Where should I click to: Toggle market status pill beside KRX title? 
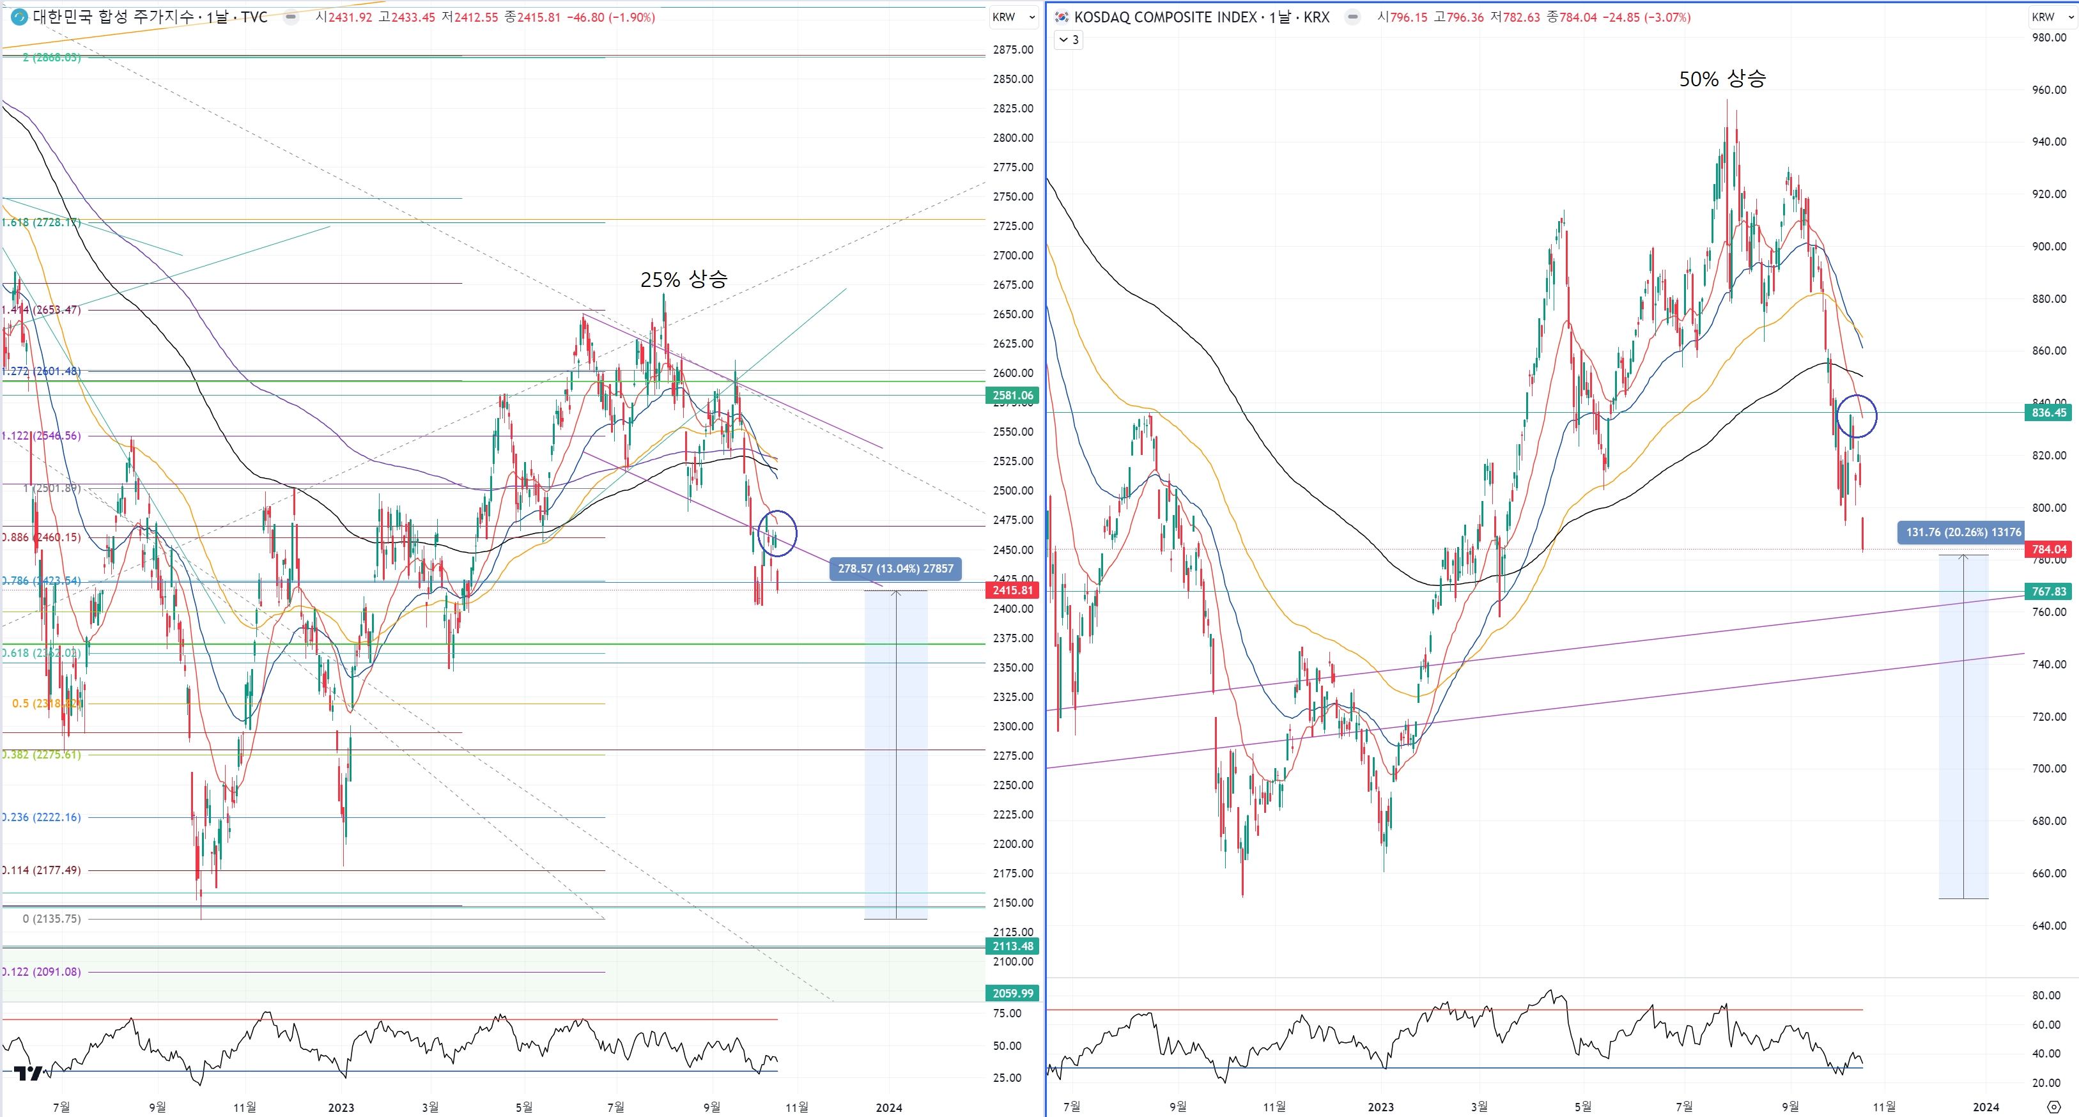[x=1352, y=17]
